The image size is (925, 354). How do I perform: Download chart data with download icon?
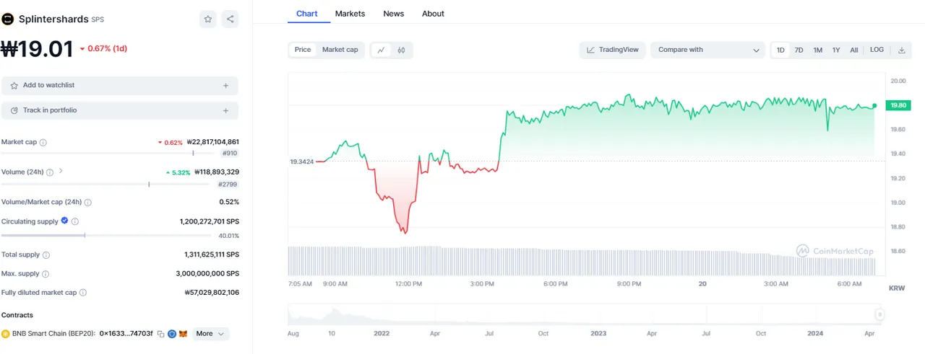point(901,50)
